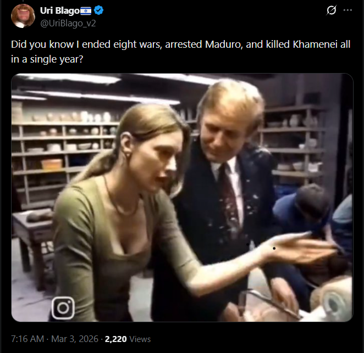The width and height of the screenshot is (364, 353).
Task: Open Uri Blago's profile avatar
Action: coord(23,16)
